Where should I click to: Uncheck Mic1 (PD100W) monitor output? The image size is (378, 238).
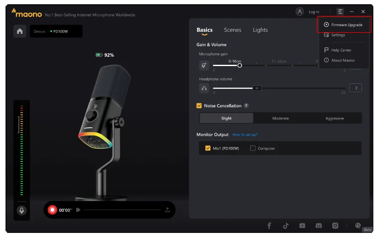(208, 148)
